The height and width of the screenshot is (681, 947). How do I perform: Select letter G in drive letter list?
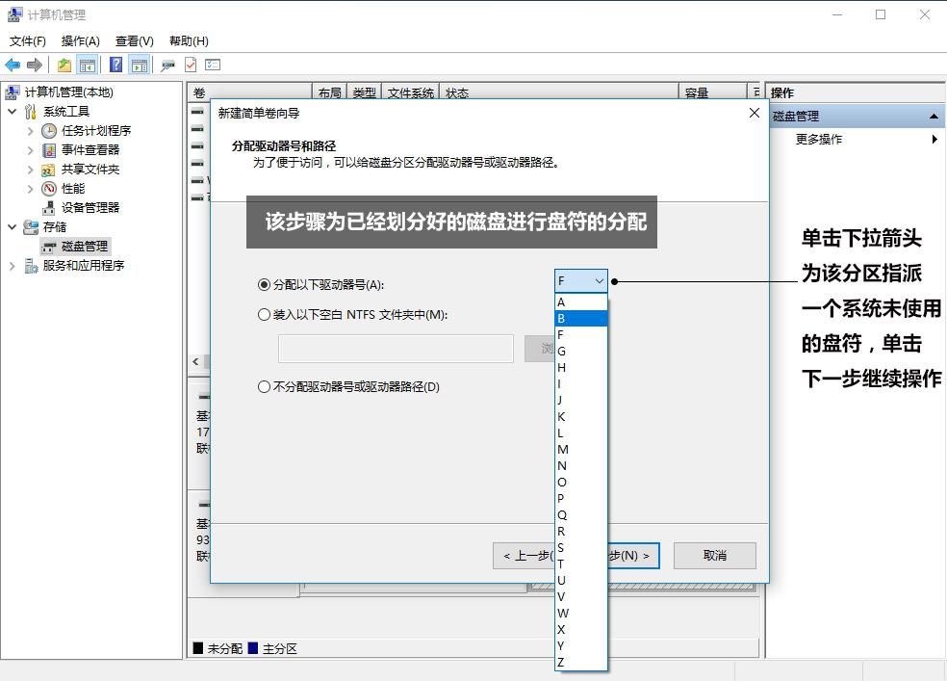[561, 351]
